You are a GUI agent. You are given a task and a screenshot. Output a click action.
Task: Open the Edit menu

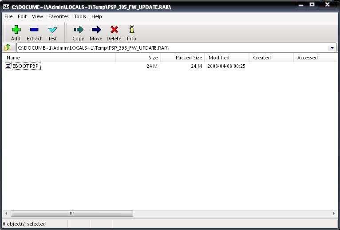point(22,16)
